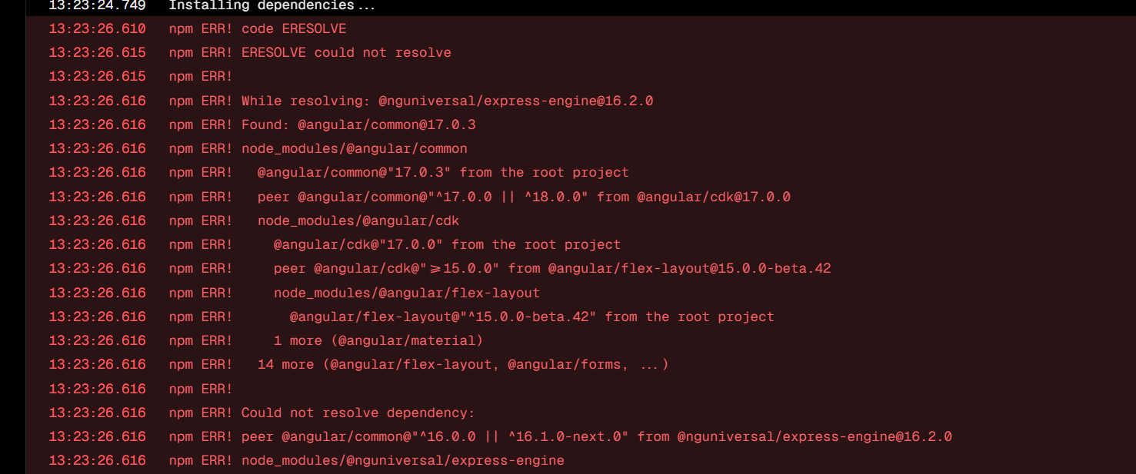This screenshot has width=1136, height=474.
Task: Select the node_modules/@angular/flex-layout path line
Action: 406,293
